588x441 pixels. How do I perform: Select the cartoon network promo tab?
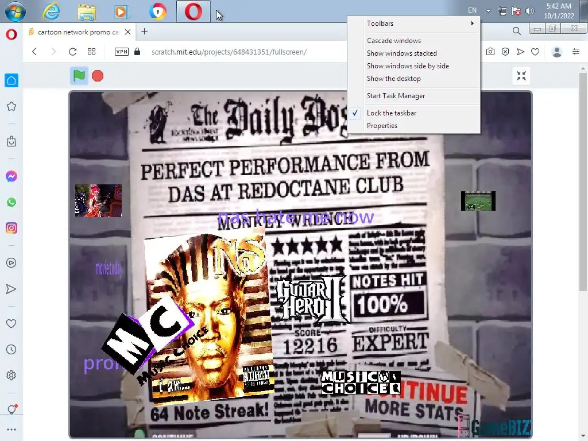tap(80, 32)
